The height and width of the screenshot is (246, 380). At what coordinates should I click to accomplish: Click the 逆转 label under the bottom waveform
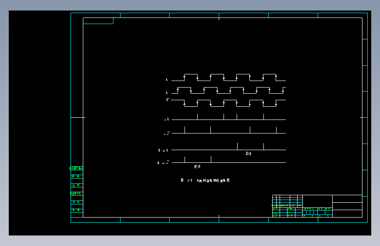click(197, 166)
